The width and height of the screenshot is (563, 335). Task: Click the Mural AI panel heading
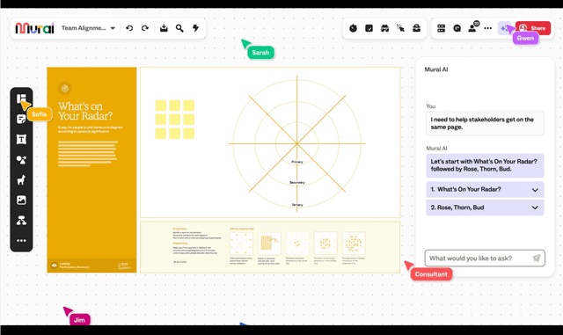coord(436,69)
